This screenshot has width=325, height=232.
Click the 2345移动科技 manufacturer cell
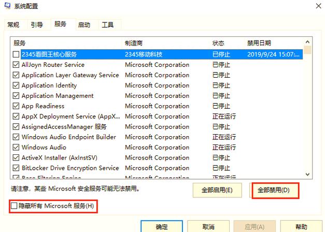(x=144, y=54)
